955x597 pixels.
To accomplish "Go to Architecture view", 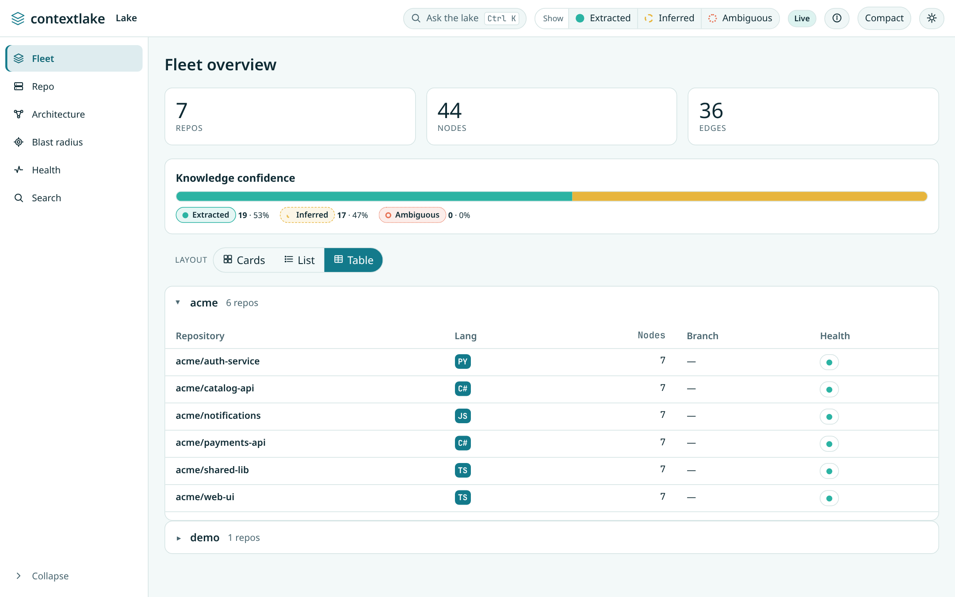I will [x=74, y=114].
